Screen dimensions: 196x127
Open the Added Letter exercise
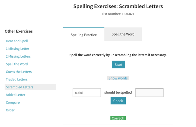(15, 95)
